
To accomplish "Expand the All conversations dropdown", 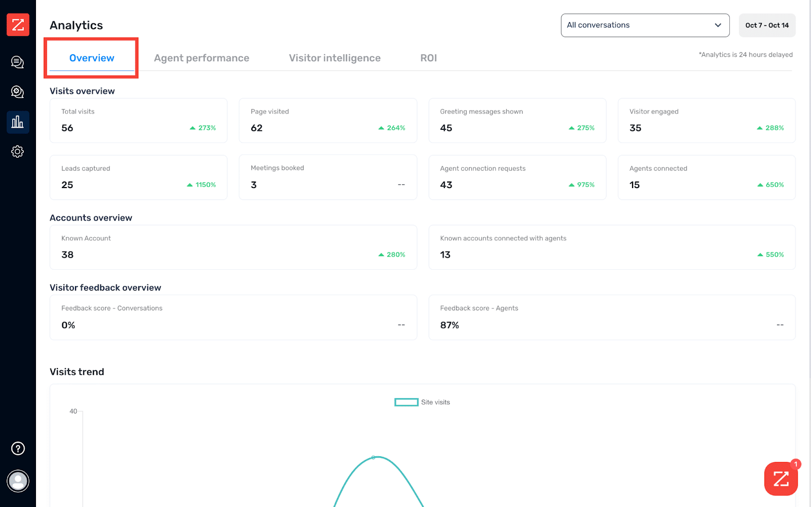I will pos(645,25).
